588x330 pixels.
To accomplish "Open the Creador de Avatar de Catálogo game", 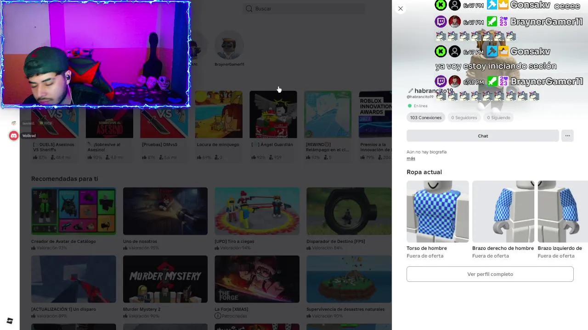I will click(x=73, y=211).
